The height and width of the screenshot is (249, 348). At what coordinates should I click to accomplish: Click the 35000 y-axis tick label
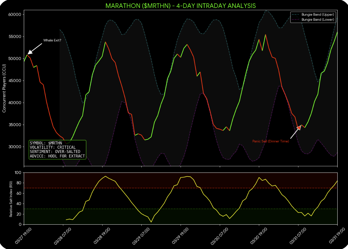point(15,125)
